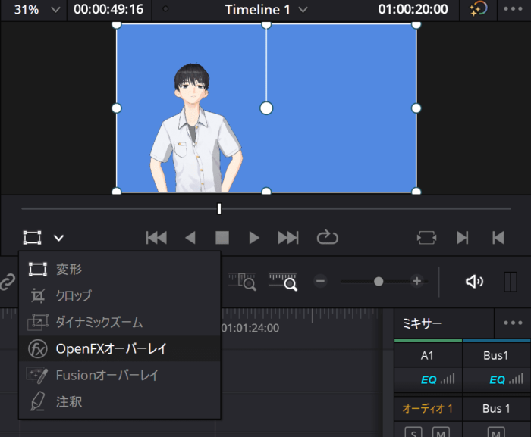Viewport: 531px width, 437px height.
Task: Click source timecode 00:00:49:16 field
Action: [108, 10]
